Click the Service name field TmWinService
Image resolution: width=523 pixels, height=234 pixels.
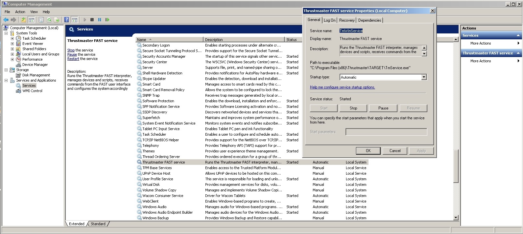pos(351,31)
